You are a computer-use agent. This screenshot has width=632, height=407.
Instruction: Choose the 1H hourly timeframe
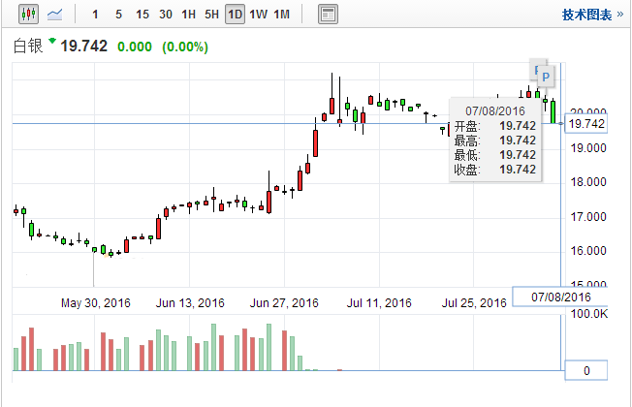pyautogui.click(x=188, y=15)
